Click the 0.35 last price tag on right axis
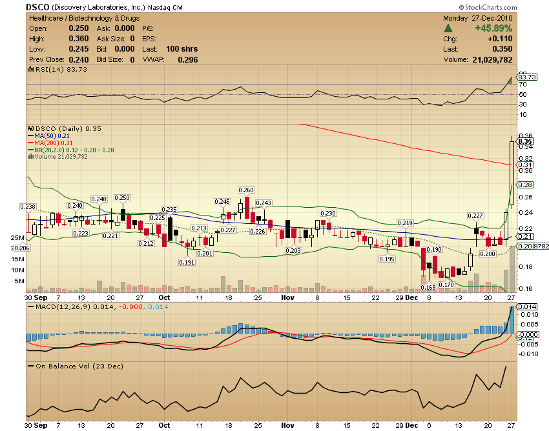 click(525, 141)
